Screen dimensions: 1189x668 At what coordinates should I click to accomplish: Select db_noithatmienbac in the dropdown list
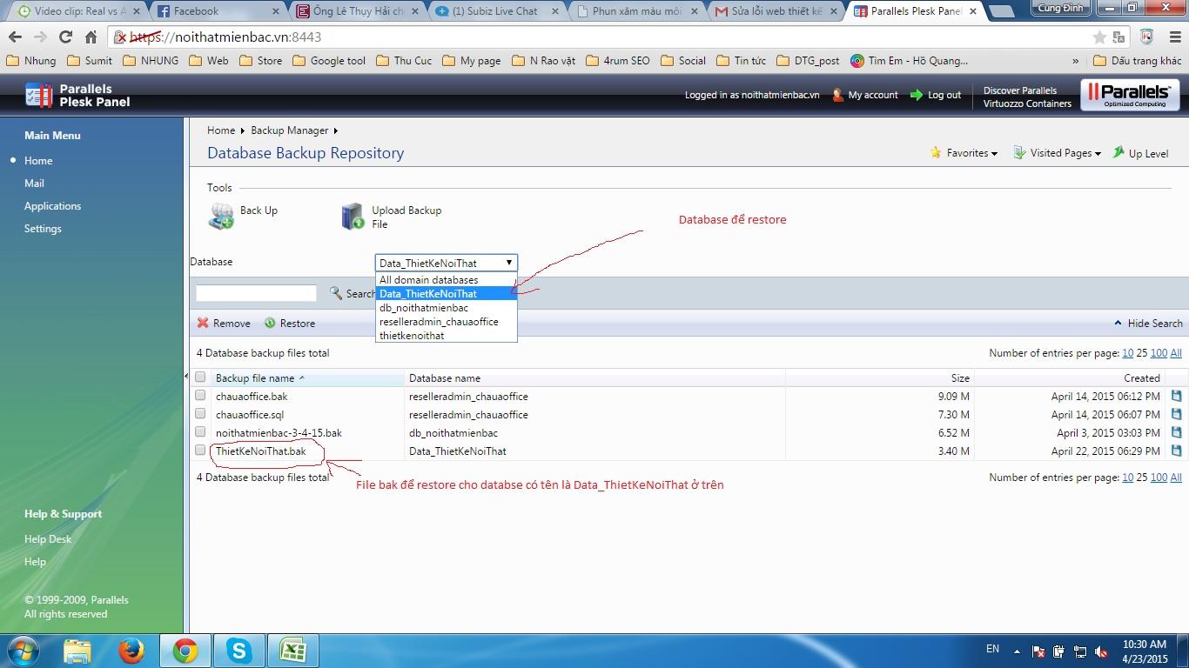[x=447, y=308]
